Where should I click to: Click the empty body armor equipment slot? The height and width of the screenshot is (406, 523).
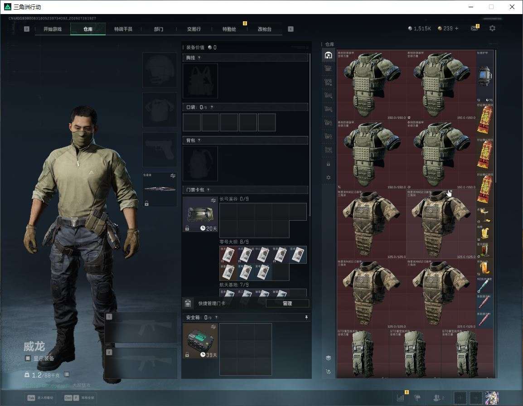[x=160, y=110]
